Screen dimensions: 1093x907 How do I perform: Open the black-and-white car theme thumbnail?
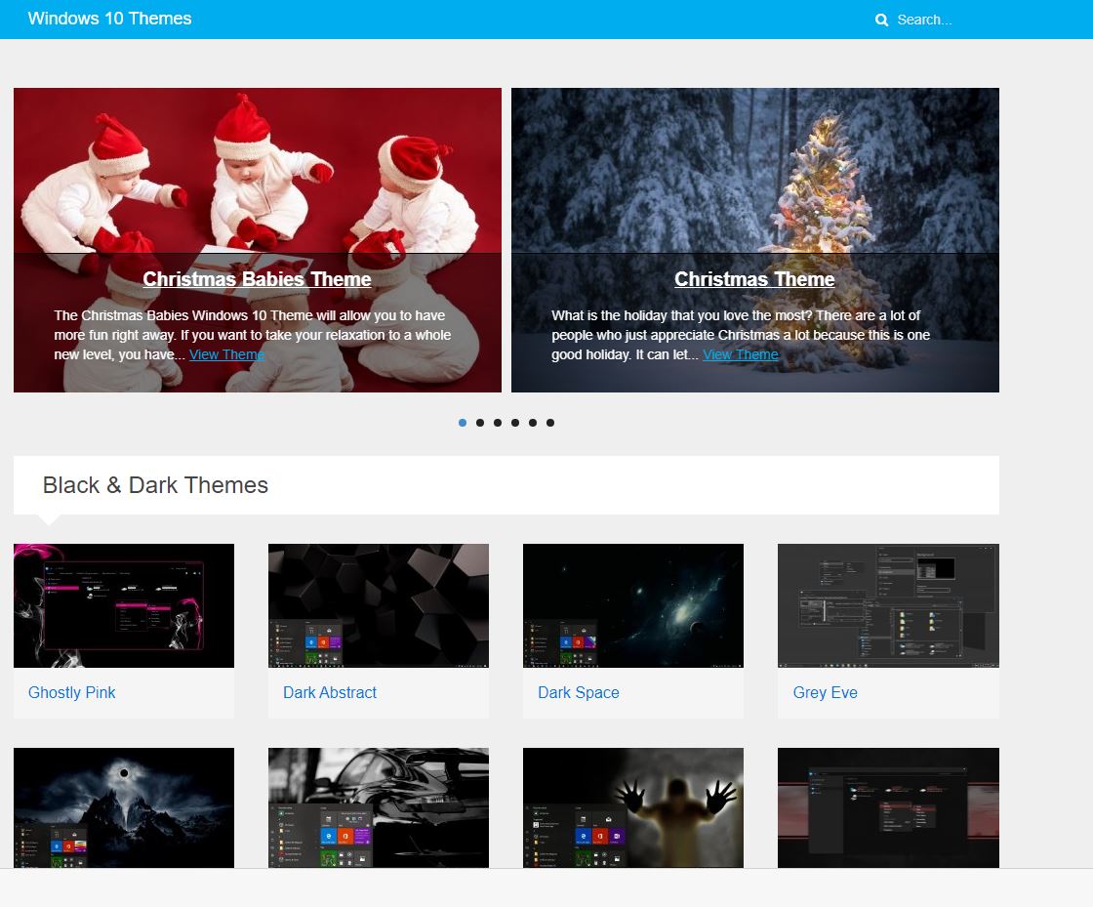[379, 808]
